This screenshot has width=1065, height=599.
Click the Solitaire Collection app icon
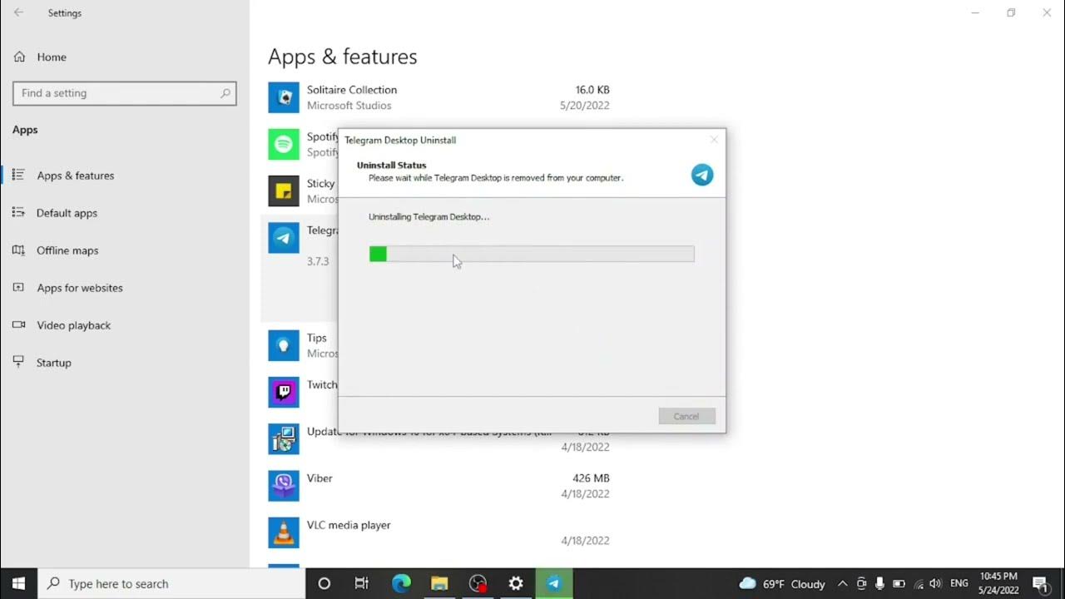tap(284, 97)
